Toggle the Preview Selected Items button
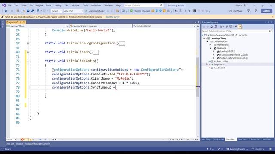 point(240,27)
